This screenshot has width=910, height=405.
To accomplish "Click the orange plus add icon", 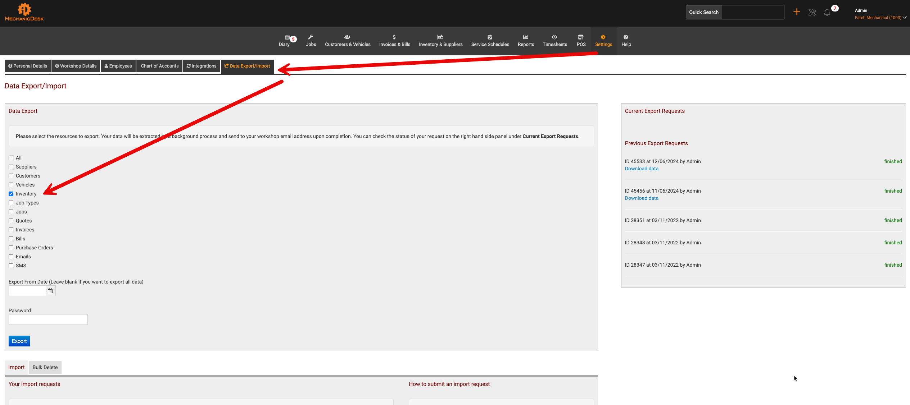I will coord(797,12).
